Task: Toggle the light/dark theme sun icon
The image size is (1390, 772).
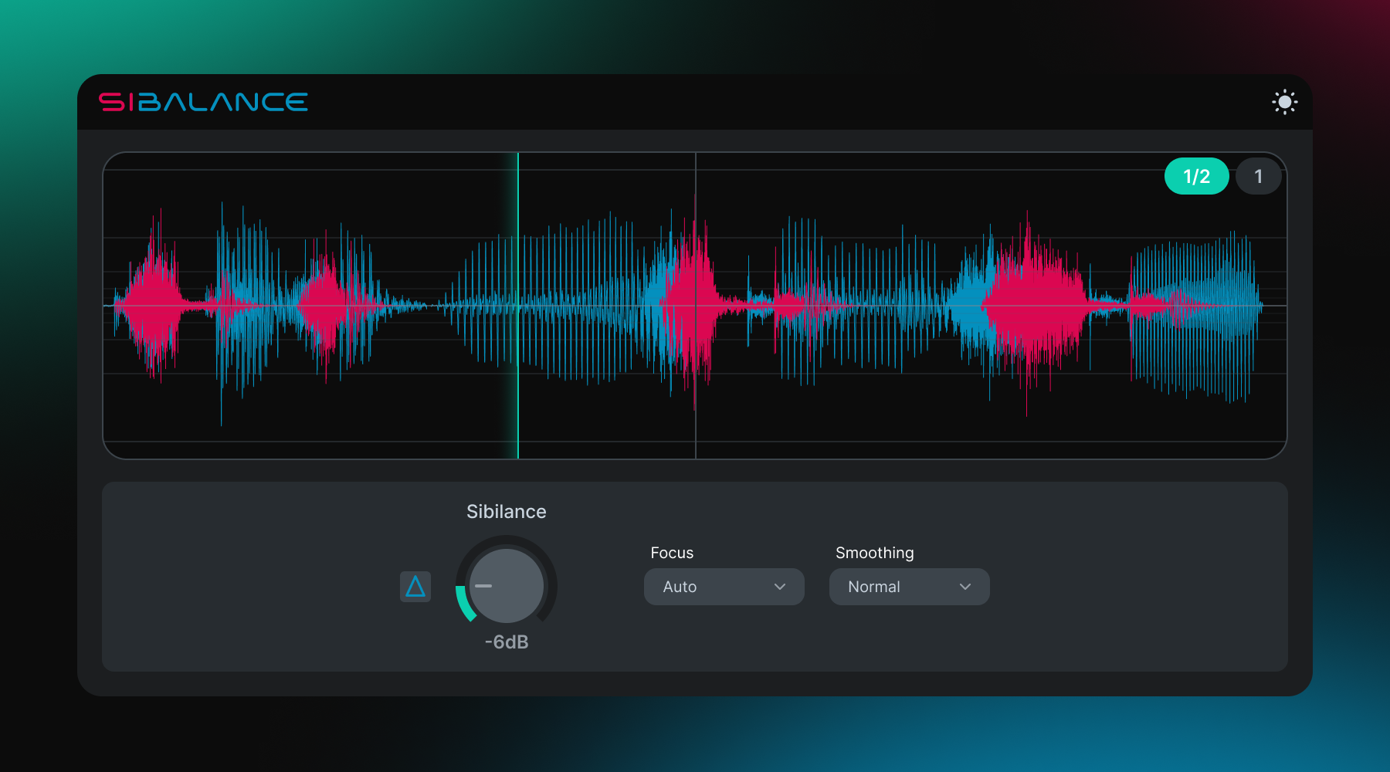Action: tap(1285, 102)
